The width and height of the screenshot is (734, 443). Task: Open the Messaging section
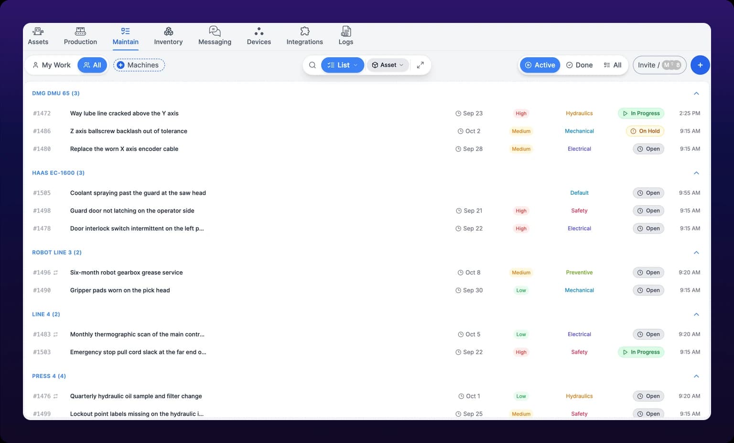(215, 36)
